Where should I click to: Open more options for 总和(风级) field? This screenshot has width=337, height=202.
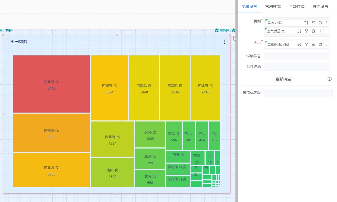pyautogui.click(x=326, y=44)
